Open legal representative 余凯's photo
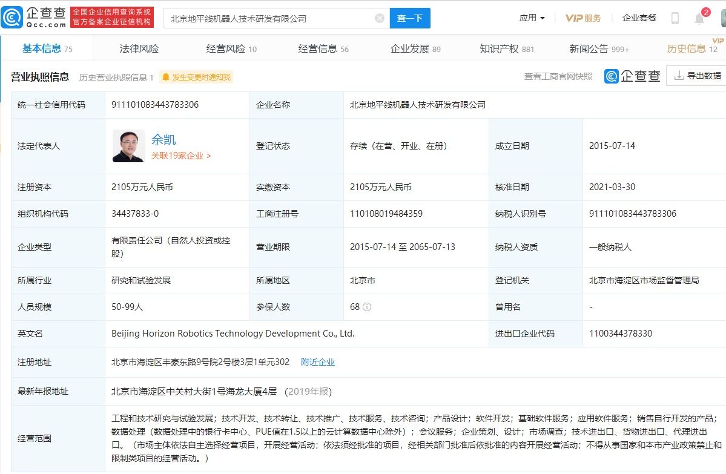726x474 pixels. pos(128,146)
